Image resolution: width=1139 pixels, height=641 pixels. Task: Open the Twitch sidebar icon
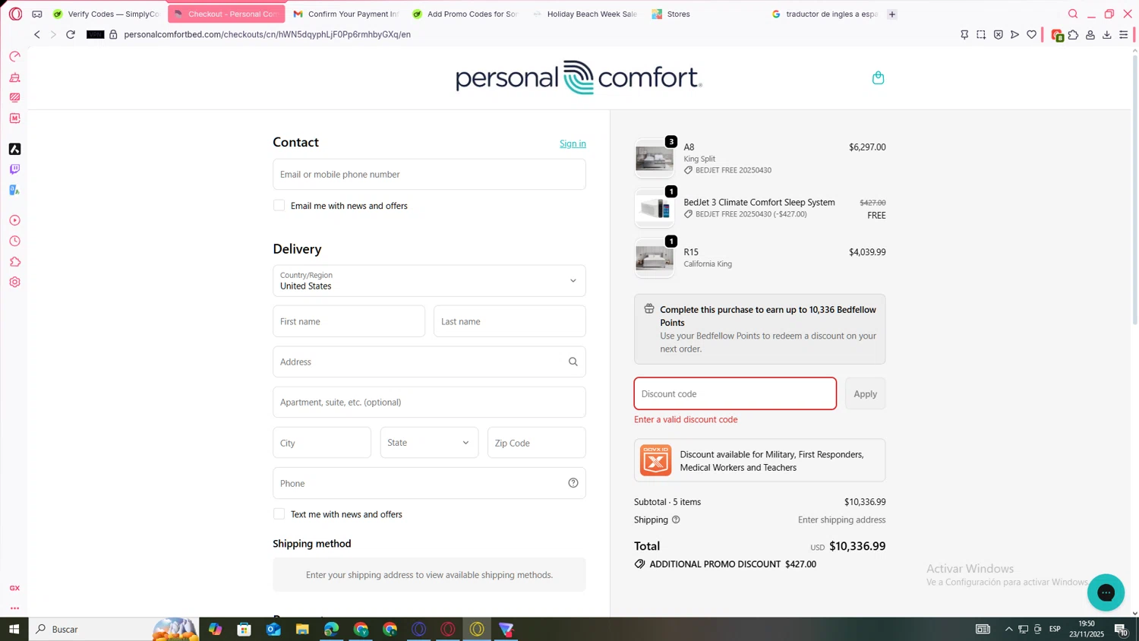coord(14,169)
